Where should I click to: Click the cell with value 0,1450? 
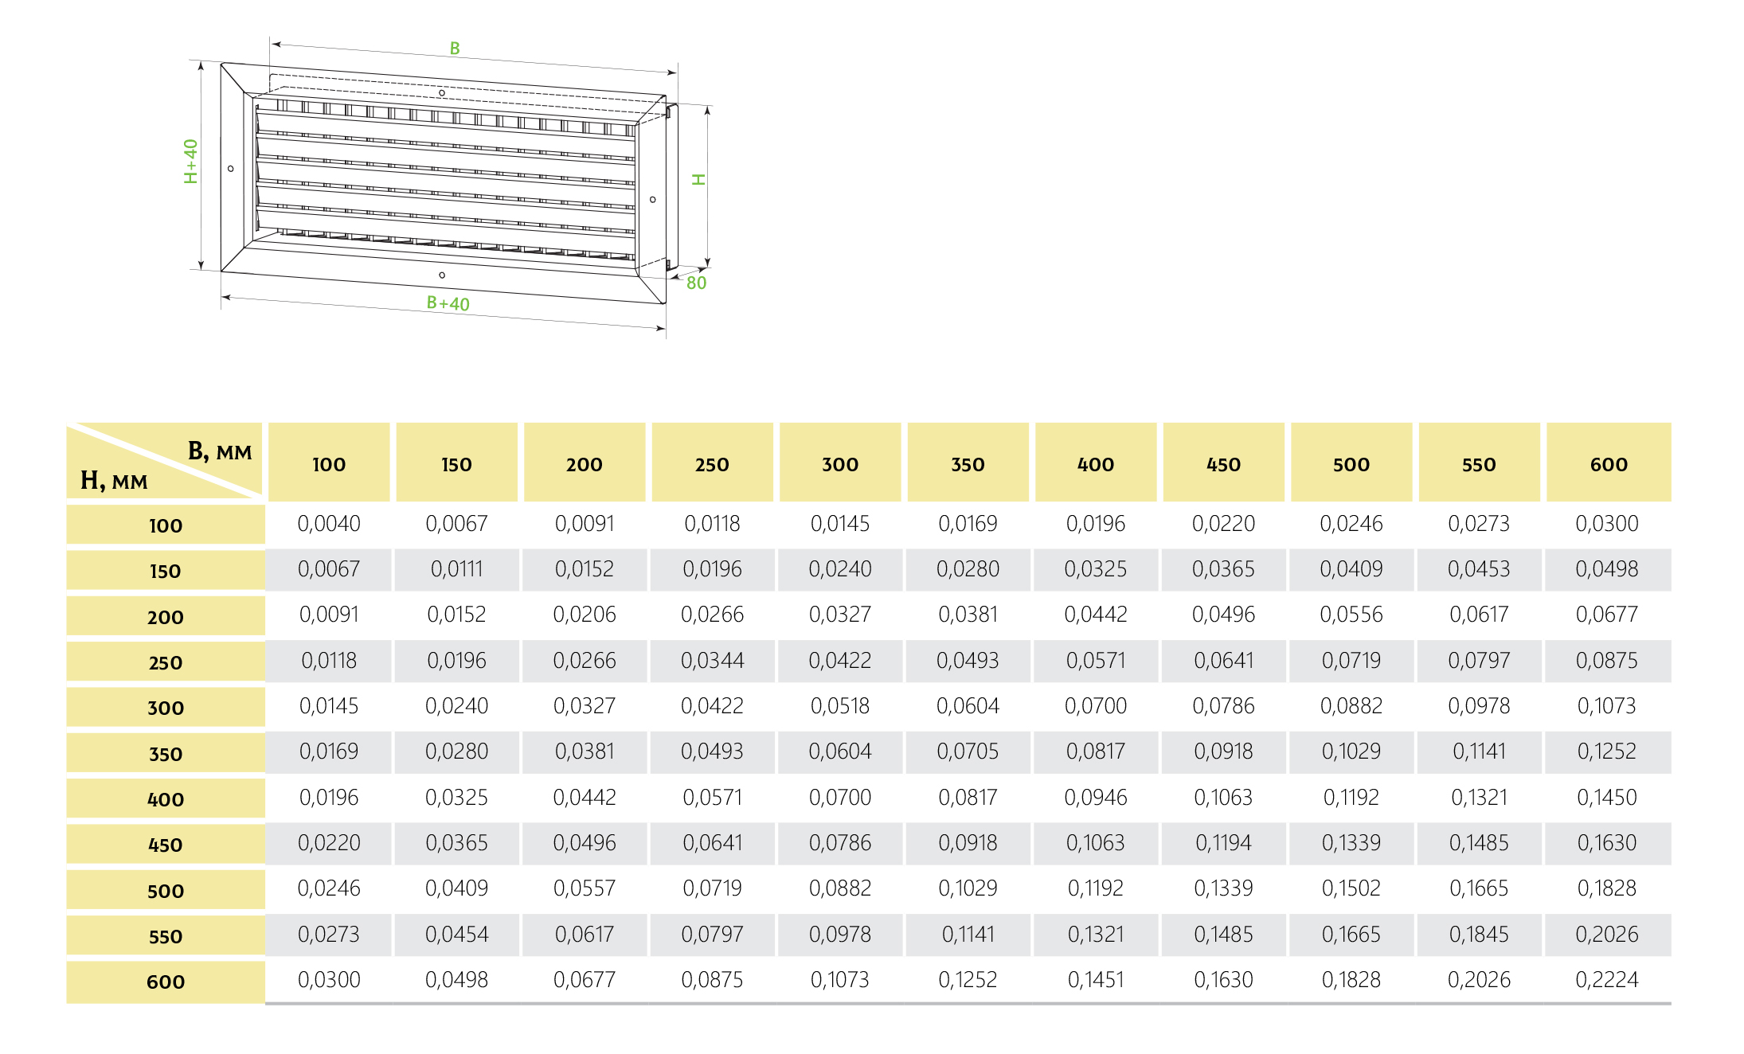pyautogui.click(x=1607, y=798)
